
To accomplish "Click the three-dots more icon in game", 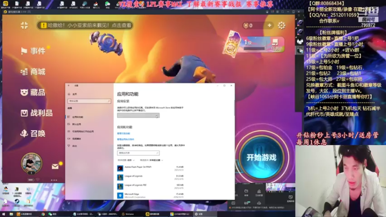I will (54, 180).
